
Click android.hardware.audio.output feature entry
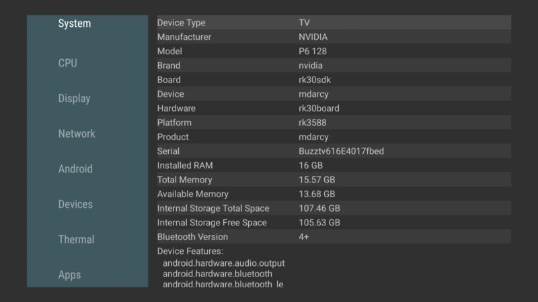(x=224, y=263)
